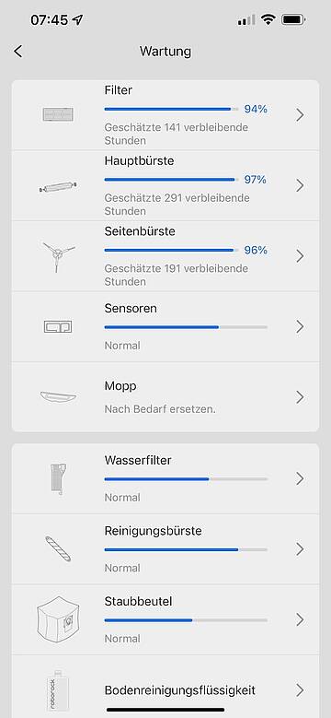Expand Filter details via chevron
The height and width of the screenshot is (718, 331).
click(300, 115)
